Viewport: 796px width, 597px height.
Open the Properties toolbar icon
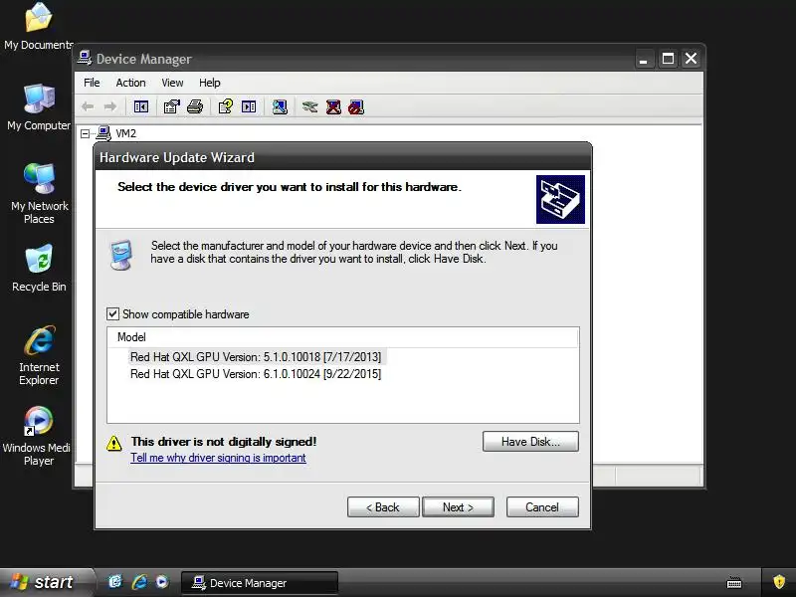pyautogui.click(x=171, y=106)
